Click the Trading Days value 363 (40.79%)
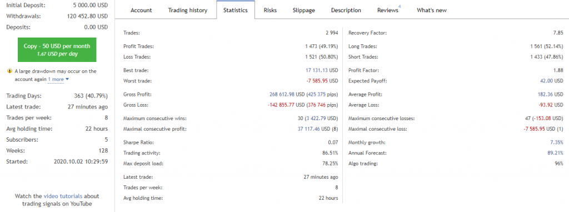569x212 pixels. coord(91,96)
